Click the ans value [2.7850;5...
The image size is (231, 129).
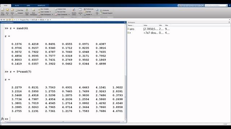point(151,29)
